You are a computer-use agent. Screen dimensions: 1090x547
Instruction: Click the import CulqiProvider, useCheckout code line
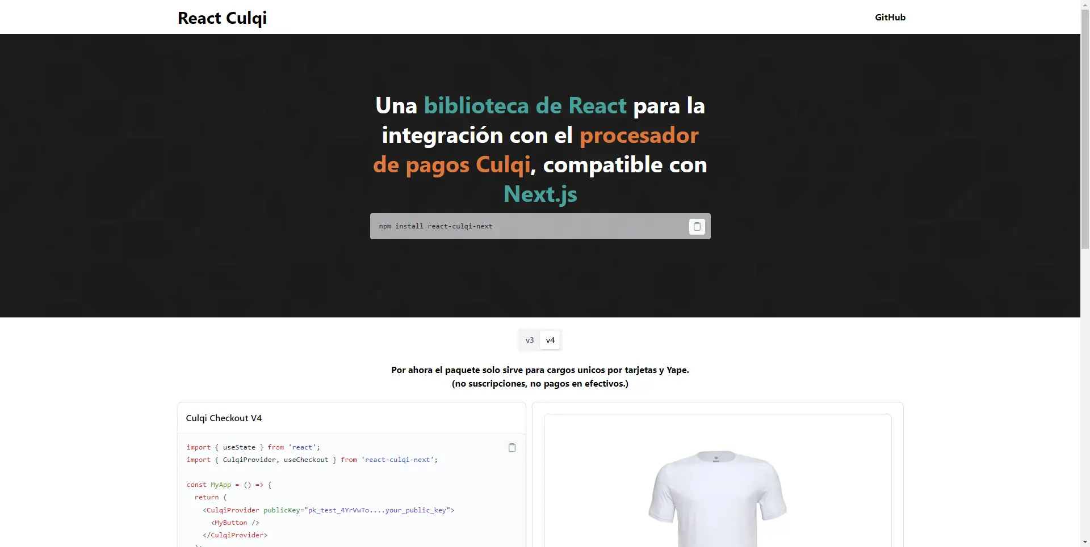click(x=312, y=460)
